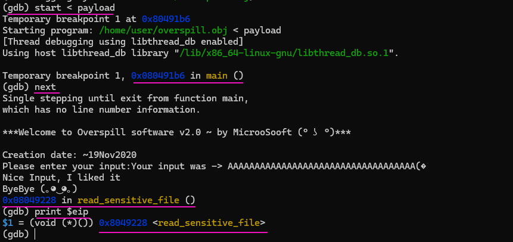This screenshot has height=242, width=513.
Task: Click the blue '$1' result variable
Action: (8, 223)
